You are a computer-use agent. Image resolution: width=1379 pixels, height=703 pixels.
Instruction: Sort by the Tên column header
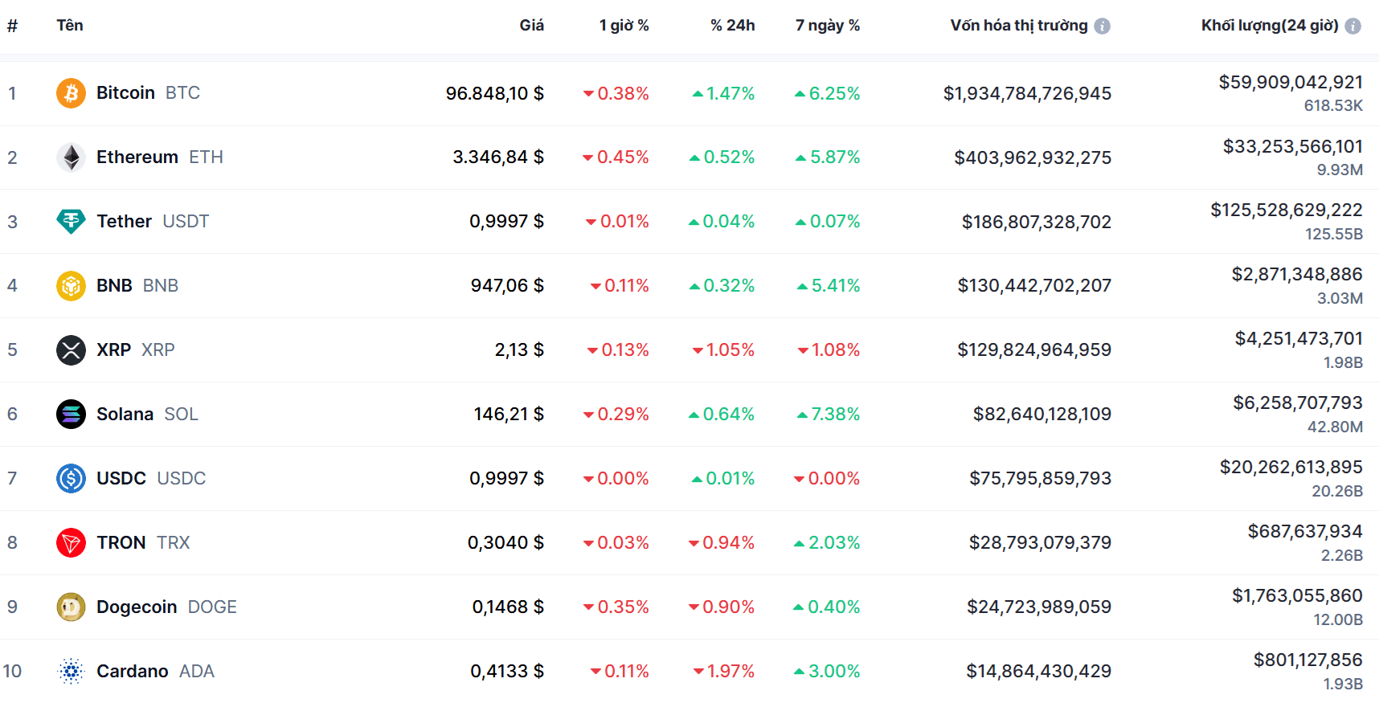point(70,25)
